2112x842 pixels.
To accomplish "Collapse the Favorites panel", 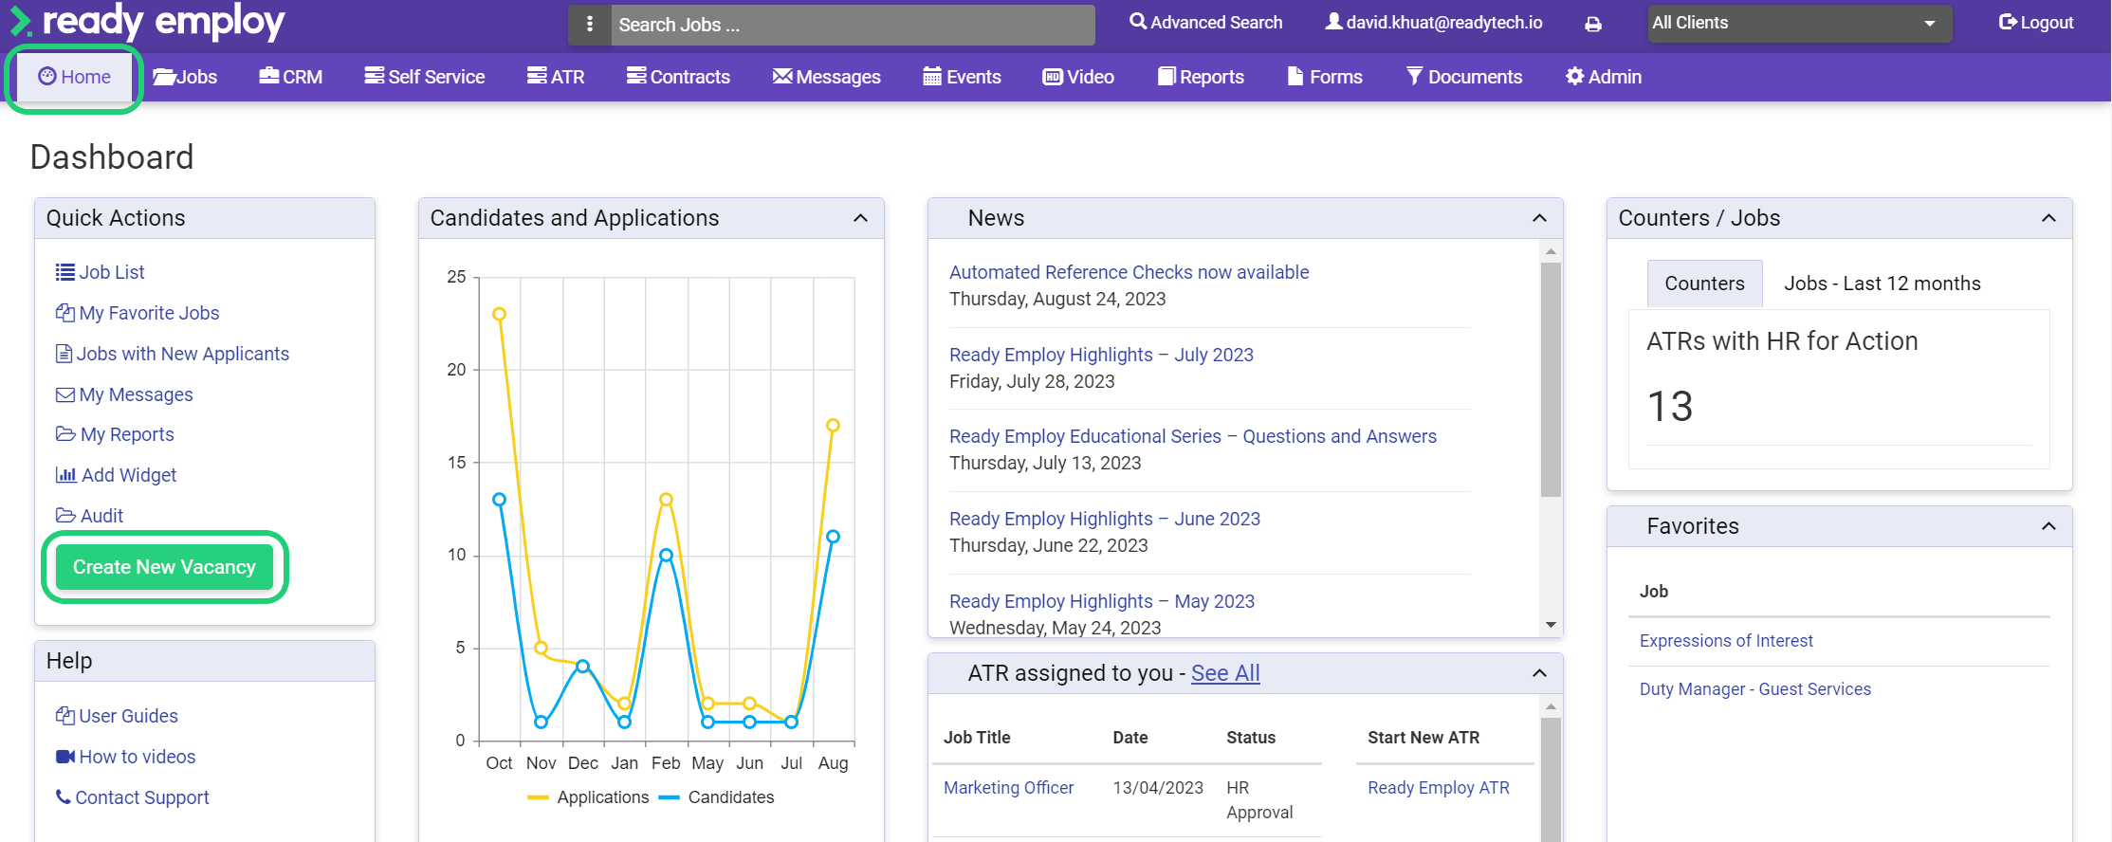I will coord(2048,526).
